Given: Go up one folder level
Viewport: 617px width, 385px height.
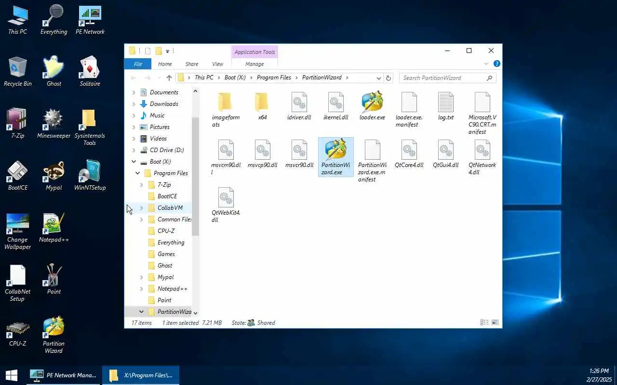Looking at the screenshot, I should pos(169,78).
